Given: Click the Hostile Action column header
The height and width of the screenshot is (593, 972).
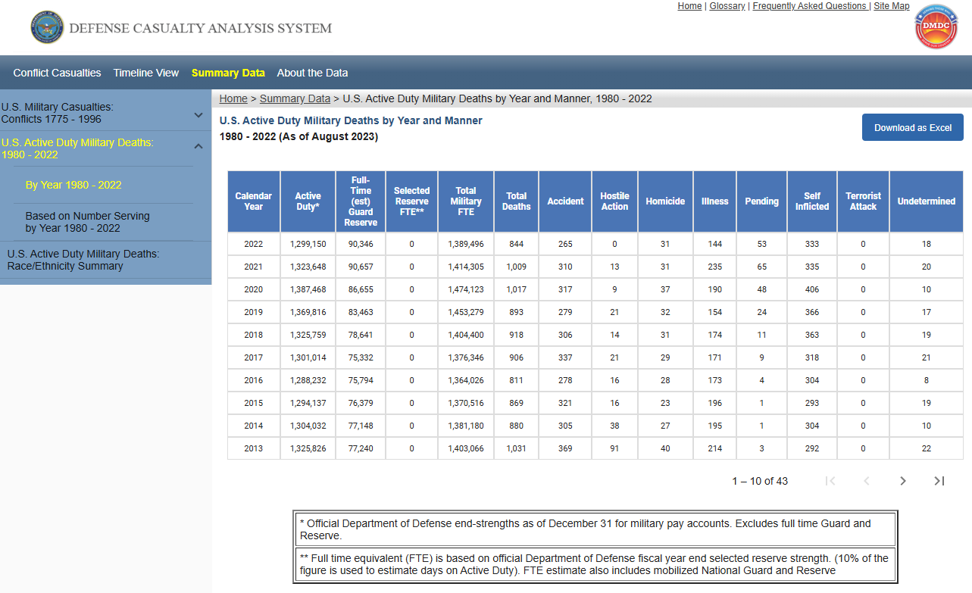Looking at the screenshot, I should point(614,201).
